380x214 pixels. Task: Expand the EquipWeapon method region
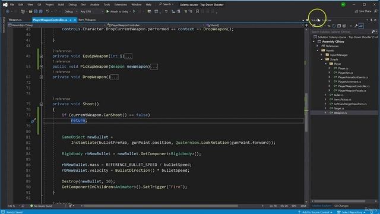point(41,56)
